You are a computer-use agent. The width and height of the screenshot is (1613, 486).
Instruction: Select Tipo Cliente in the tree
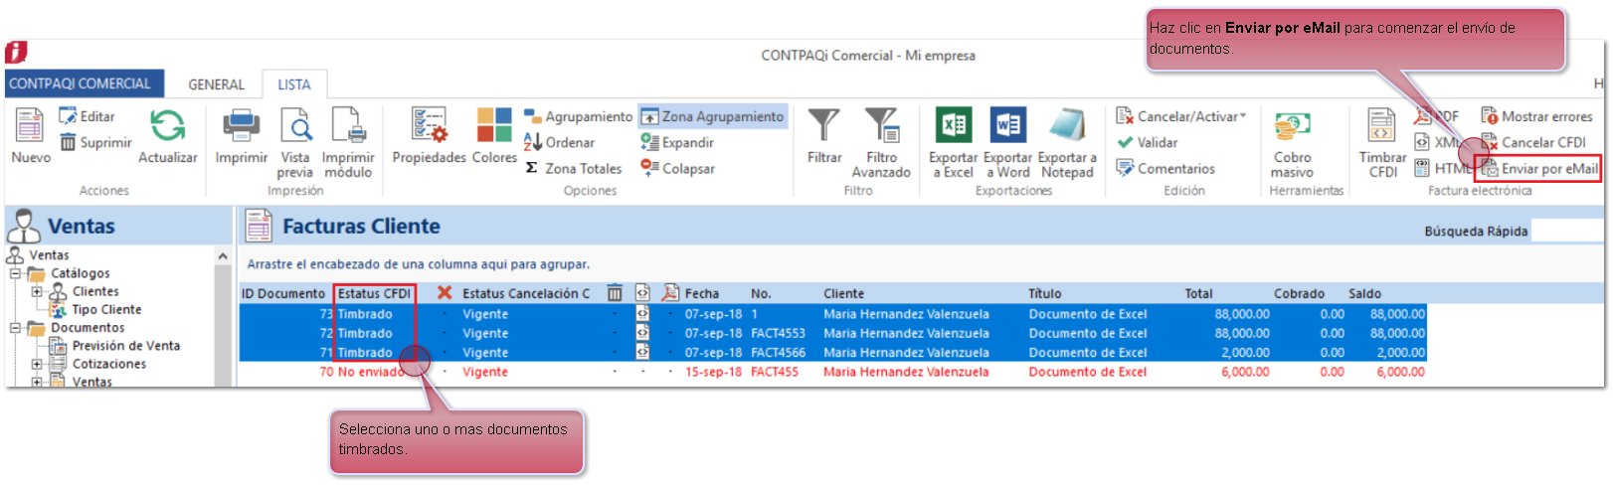coord(106,309)
